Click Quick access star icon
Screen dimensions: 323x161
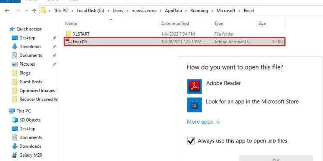coord(12,29)
